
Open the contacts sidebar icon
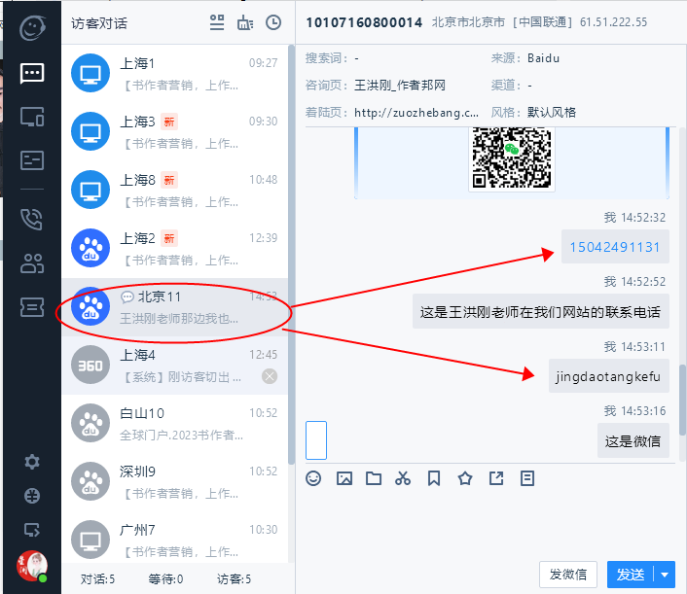click(31, 263)
